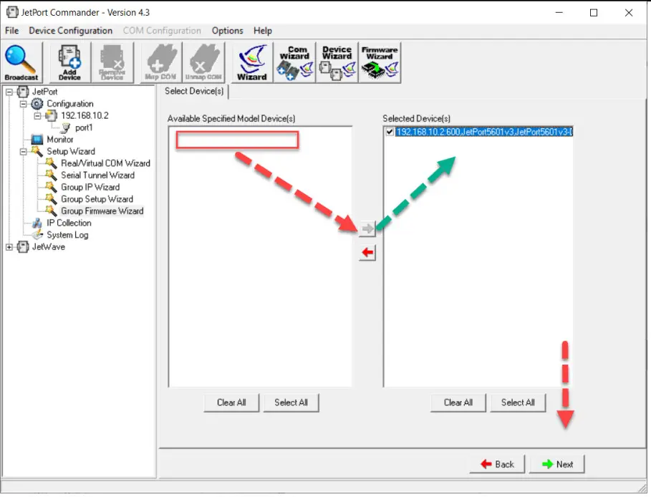Image resolution: width=651 pixels, height=497 pixels.
Task: Click Select All under Available devices list
Action: [291, 402]
